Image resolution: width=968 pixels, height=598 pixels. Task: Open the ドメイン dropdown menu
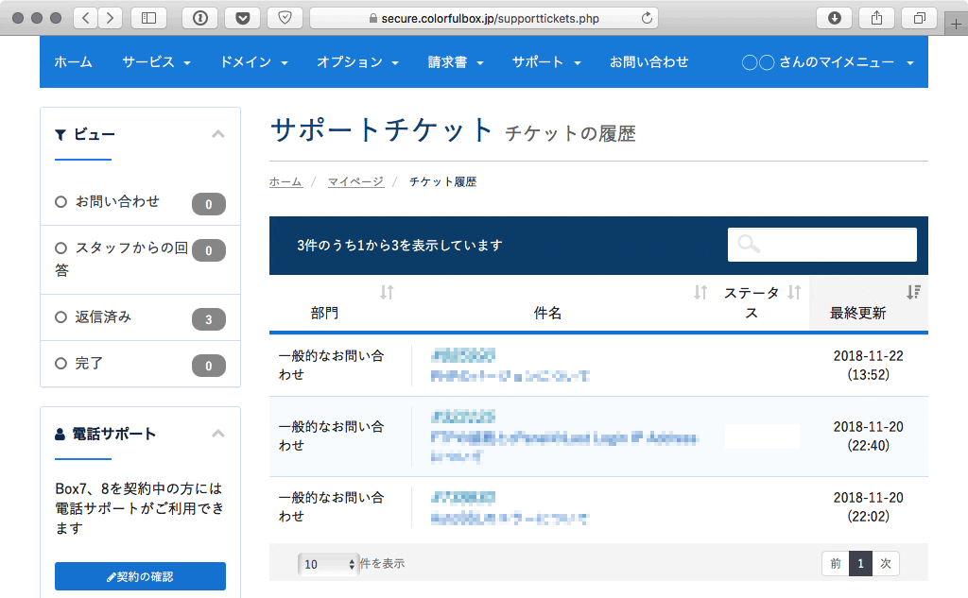tap(253, 61)
